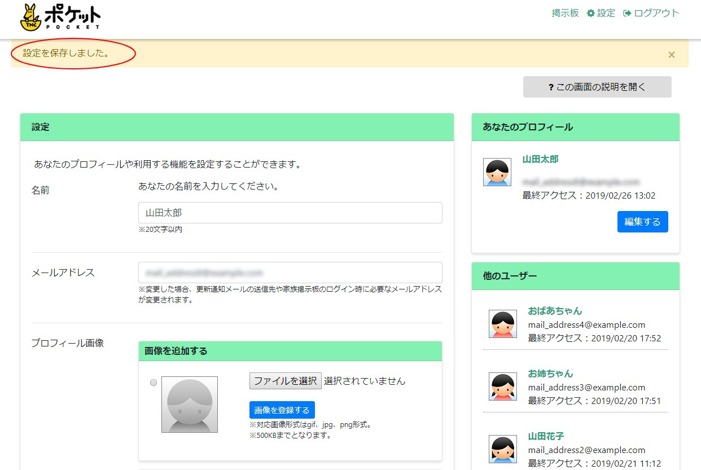The height and width of the screenshot is (470, 701).
Task: Click おばあちゃん's avatar picture
Action: tap(502, 324)
